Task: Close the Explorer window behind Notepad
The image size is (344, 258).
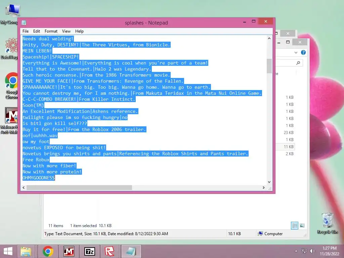Action: point(300,42)
